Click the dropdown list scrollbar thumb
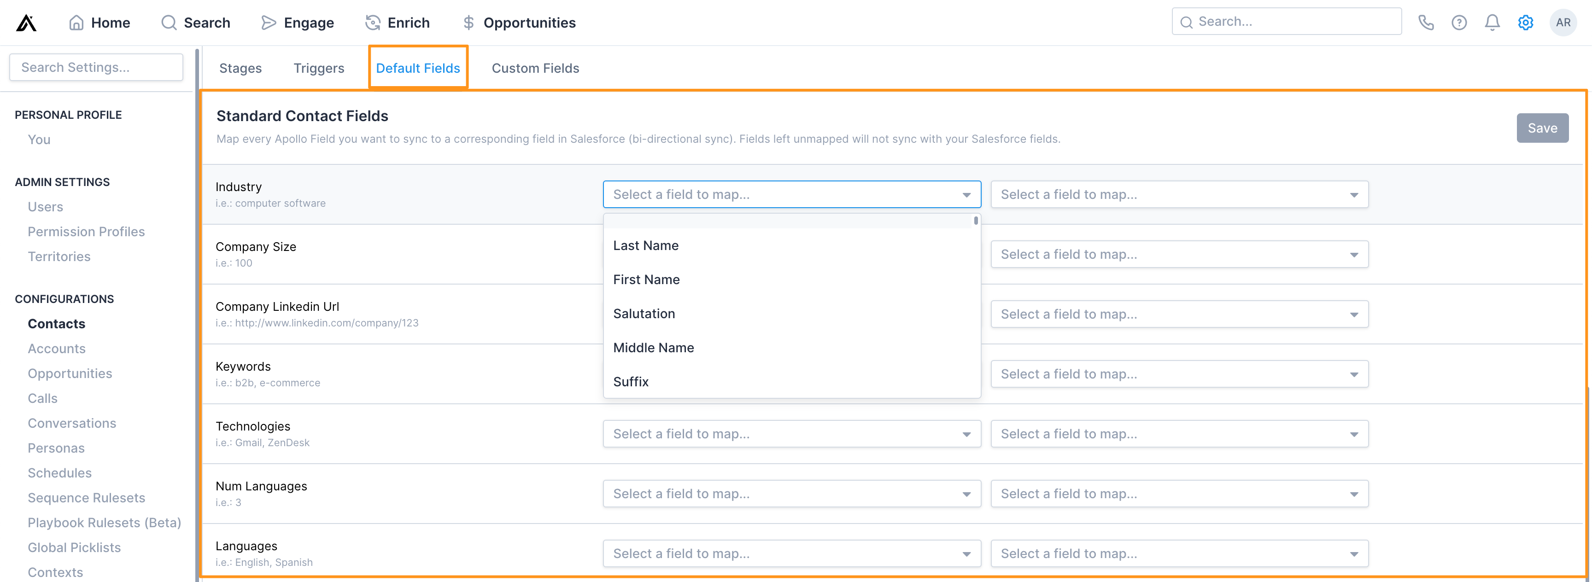This screenshot has width=1592, height=582. (x=976, y=221)
